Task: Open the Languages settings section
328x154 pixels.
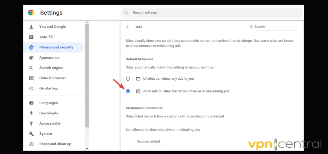Action: [48, 103]
